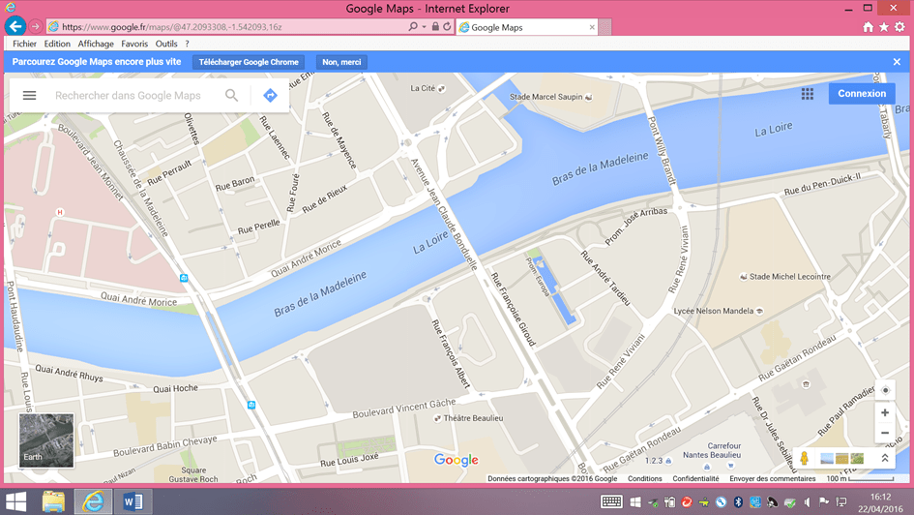Open the Affichage menu

click(x=96, y=44)
